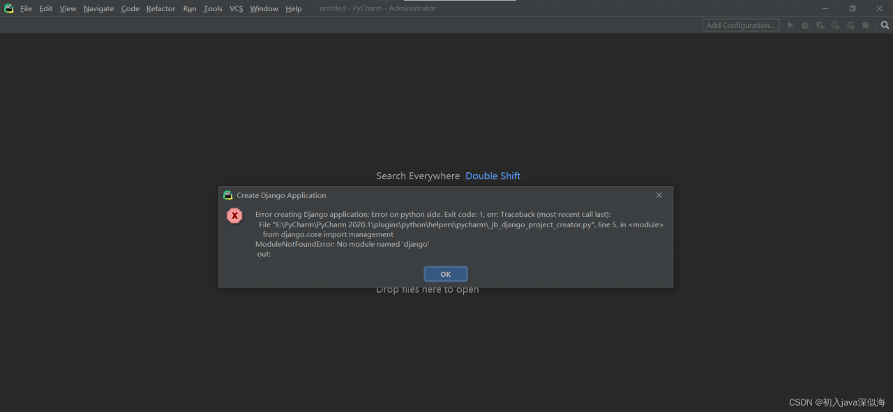This screenshot has height=412, width=893.
Task: Click the Search Everywhere label
Action: pos(418,176)
